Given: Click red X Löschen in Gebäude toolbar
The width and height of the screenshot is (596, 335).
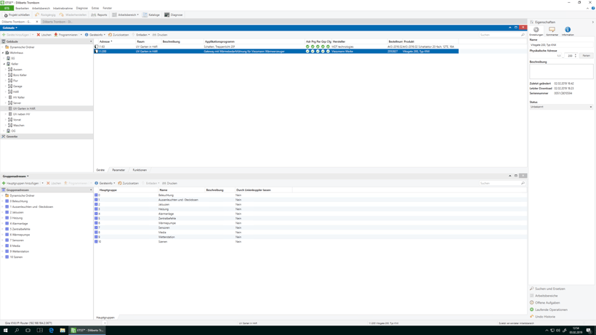Looking at the screenshot, I should 44,35.
